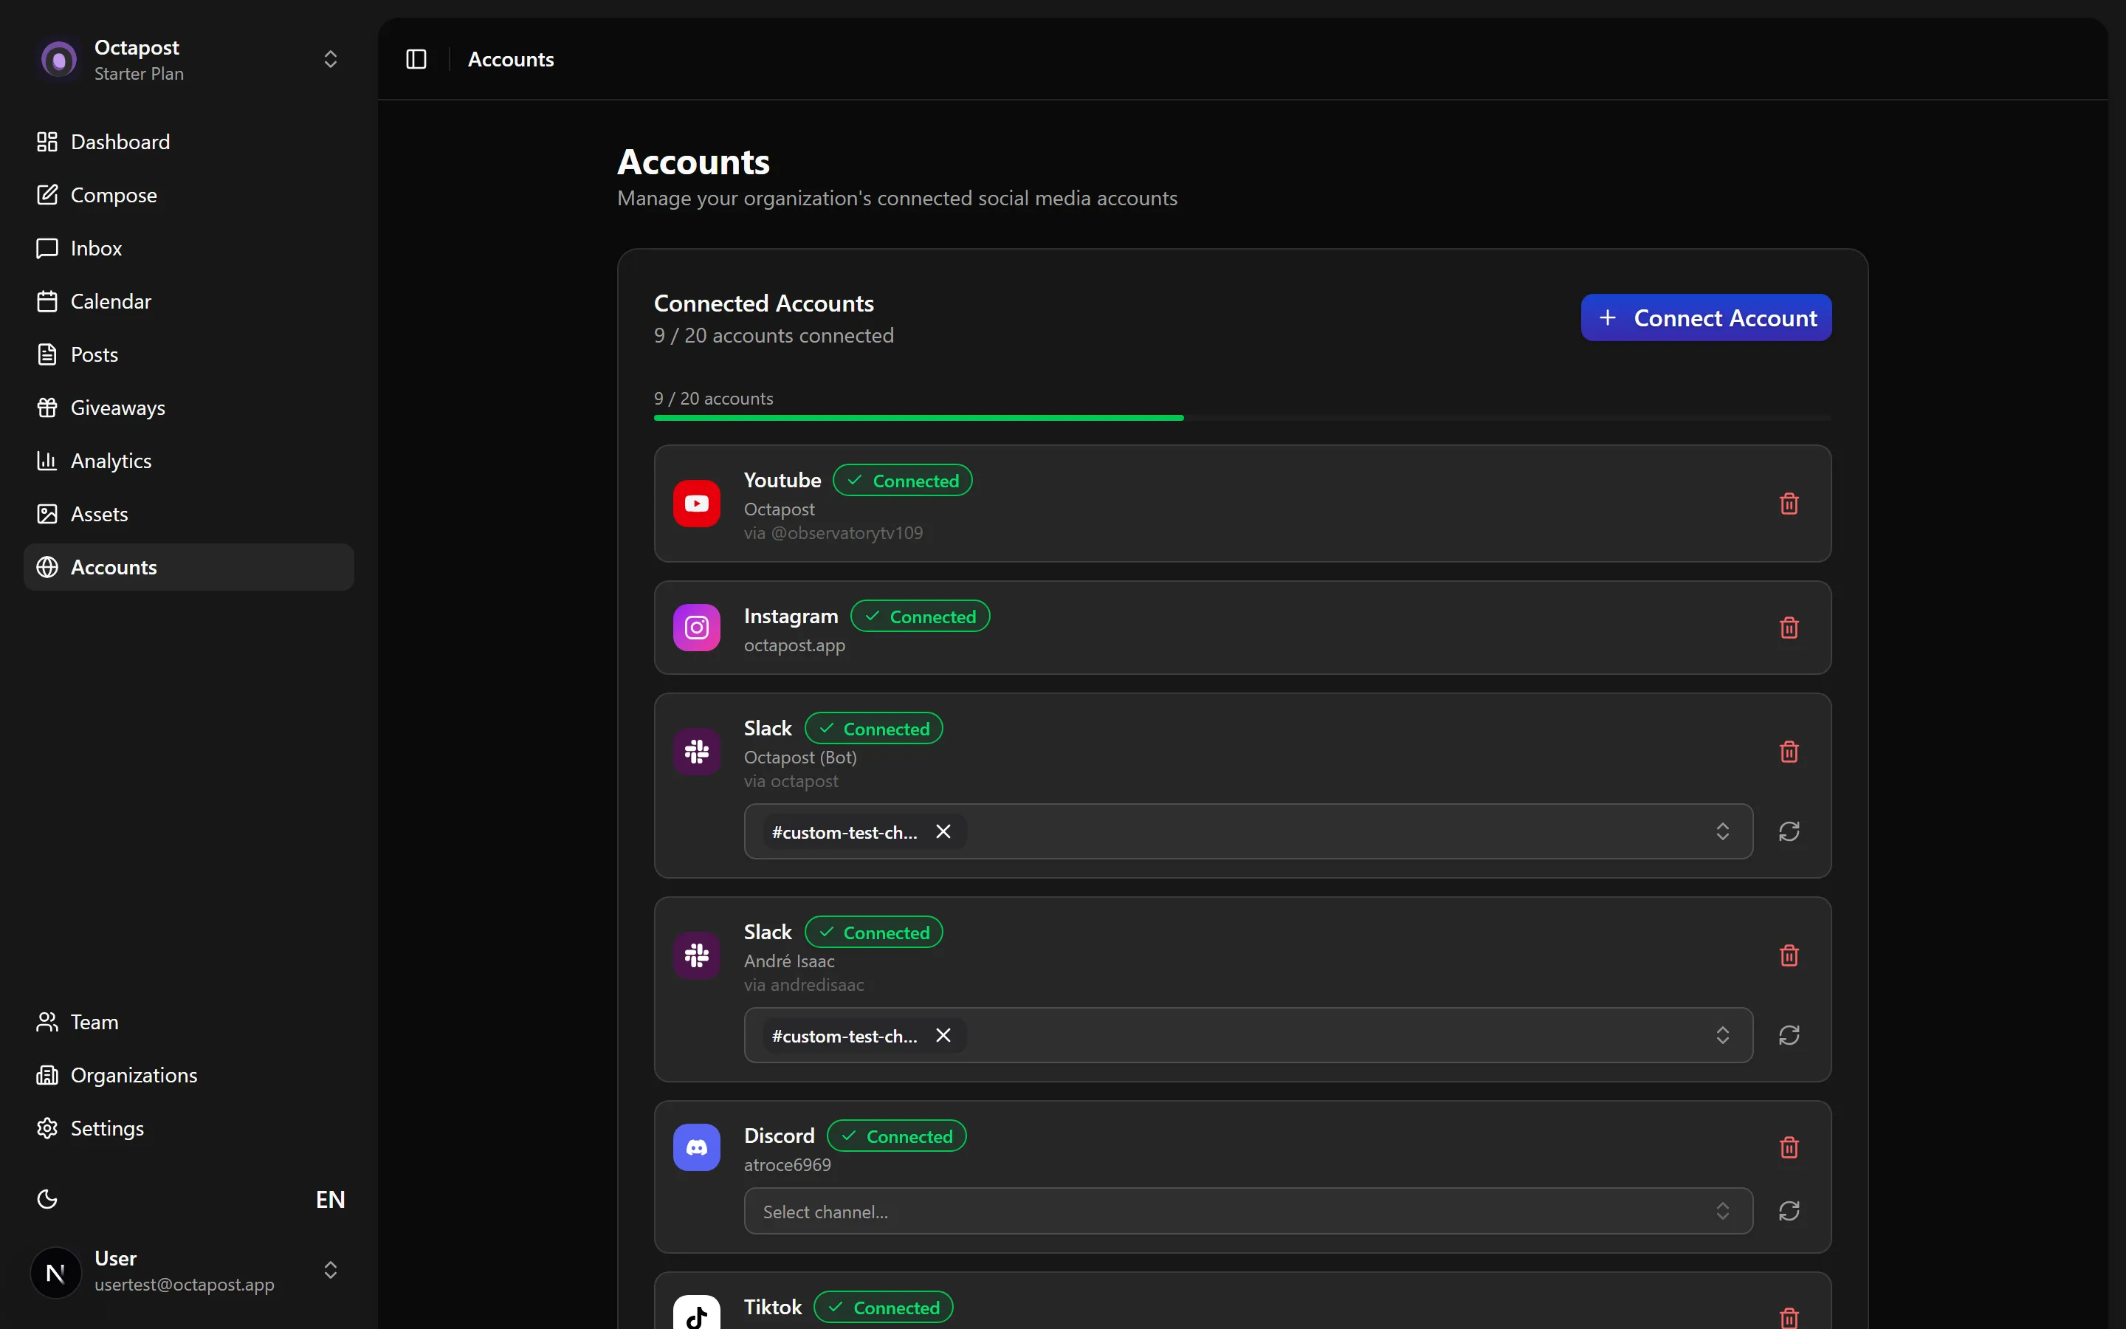The width and height of the screenshot is (2126, 1329).
Task: Click 'via andredisaac' text
Action: tap(804, 984)
